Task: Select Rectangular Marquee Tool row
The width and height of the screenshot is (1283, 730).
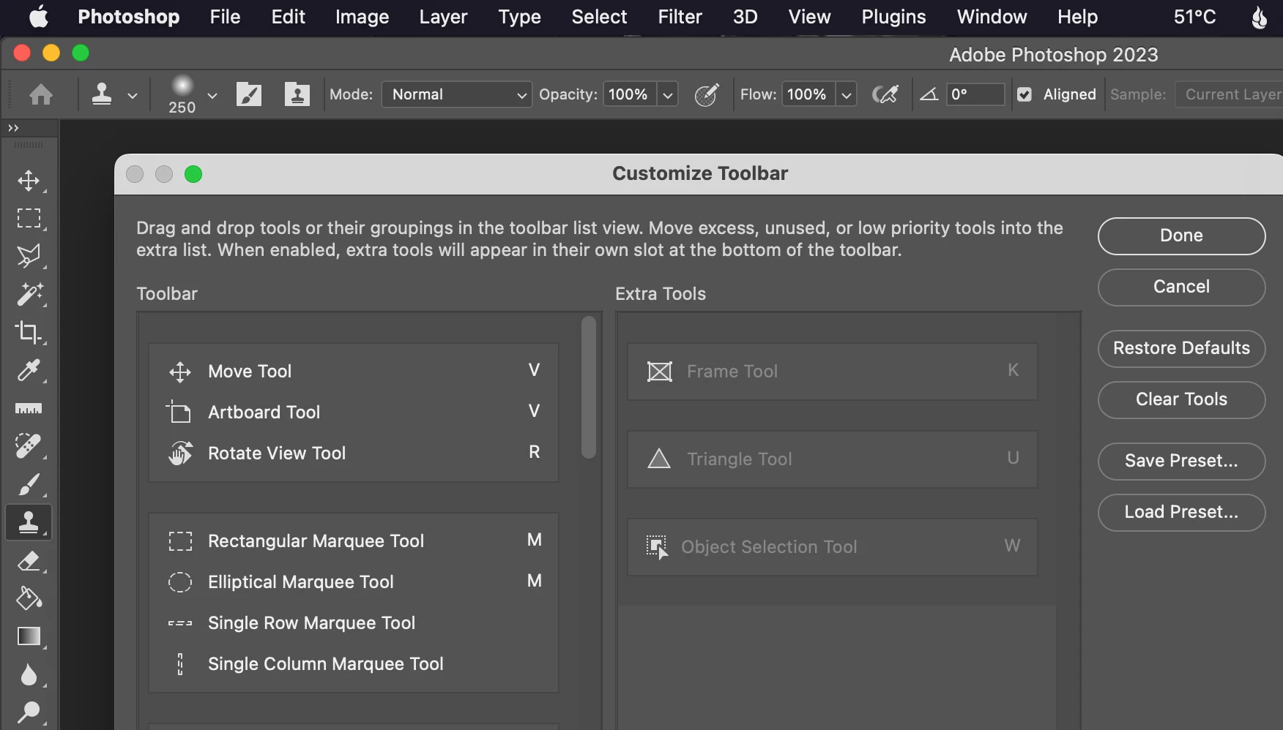Action: pos(354,541)
